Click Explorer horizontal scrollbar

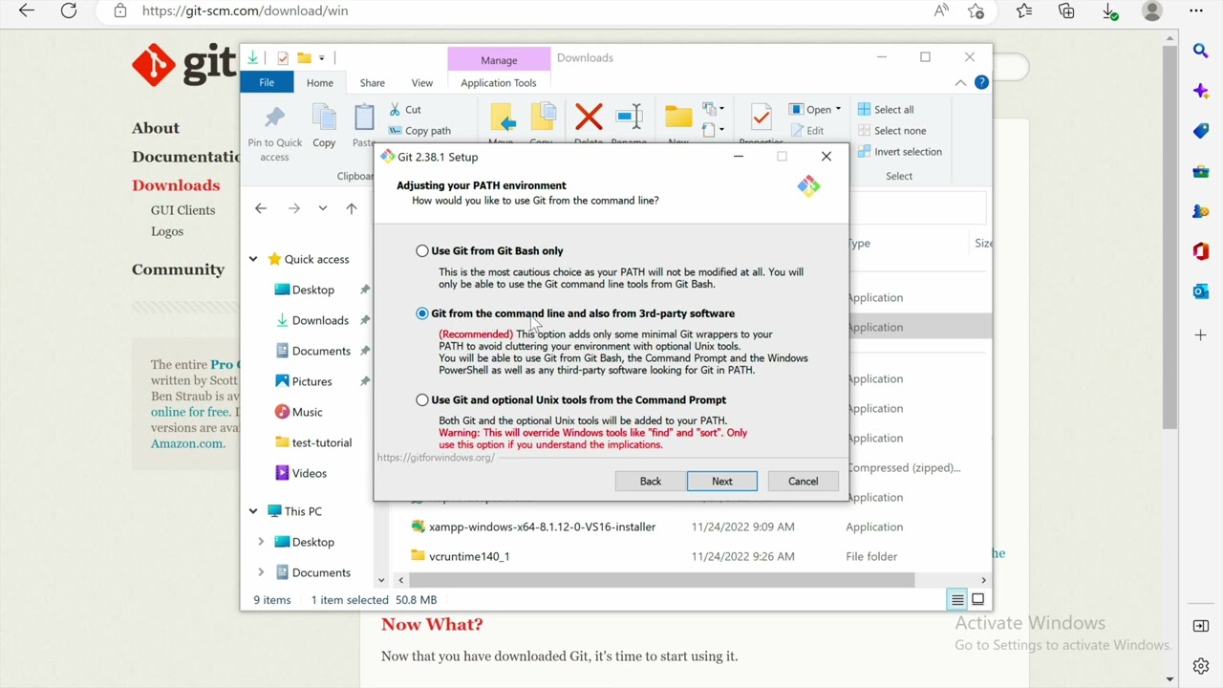[x=662, y=580]
